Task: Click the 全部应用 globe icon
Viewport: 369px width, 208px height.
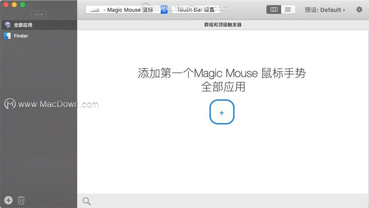Action: pos(8,25)
